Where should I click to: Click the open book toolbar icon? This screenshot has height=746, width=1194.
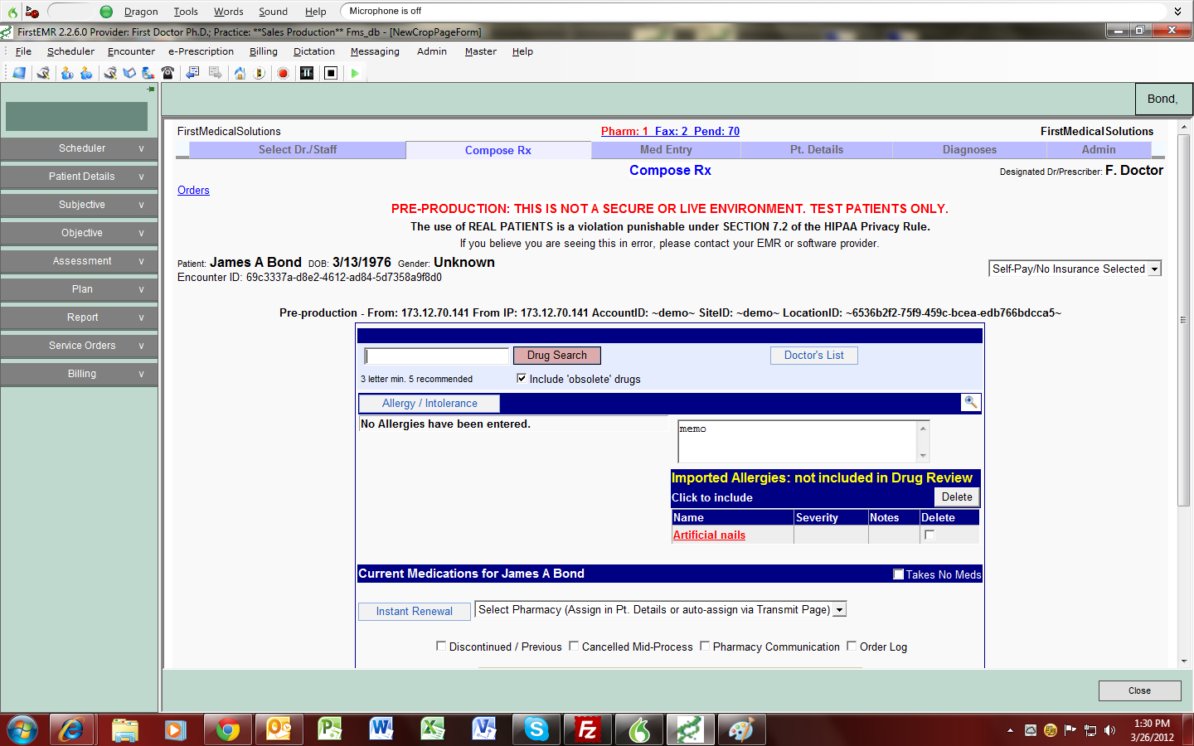(x=129, y=73)
